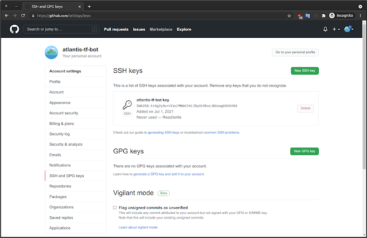367x238 pixels.
Task: Click the SHA256 key fingerprint text
Action: point(187,106)
